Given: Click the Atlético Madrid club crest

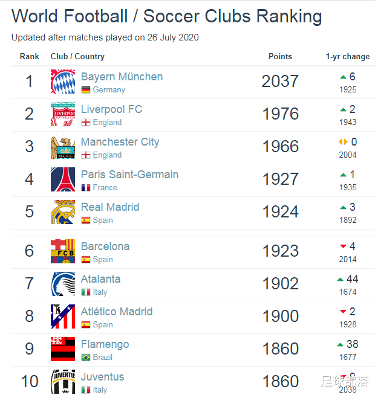Looking at the screenshot, I should point(63,316).
